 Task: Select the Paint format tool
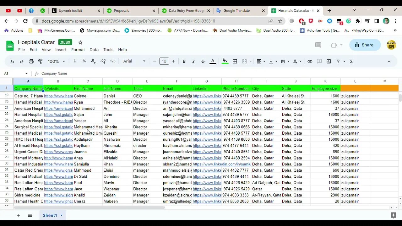(40, 62)
